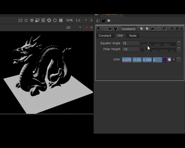Viewport: 185px width, 148px height.
Task: Switch to the Constant tab
Action: [105, 35]
